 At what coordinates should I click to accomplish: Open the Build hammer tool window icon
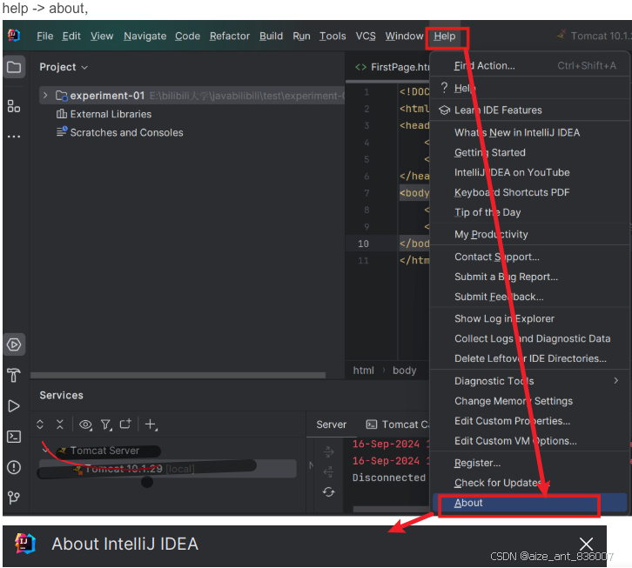(14, 375)
